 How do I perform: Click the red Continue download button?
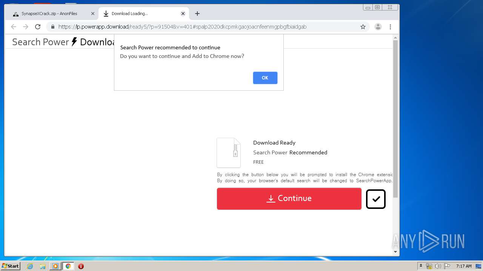pyautogui.click(x=289, y=198)
